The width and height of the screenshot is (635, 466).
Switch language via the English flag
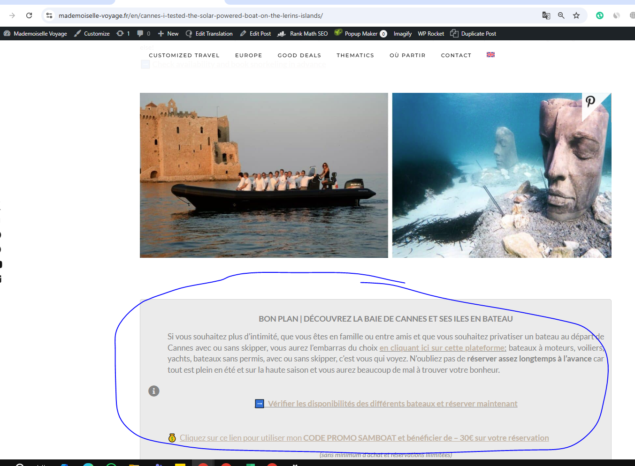pos(491,55)
